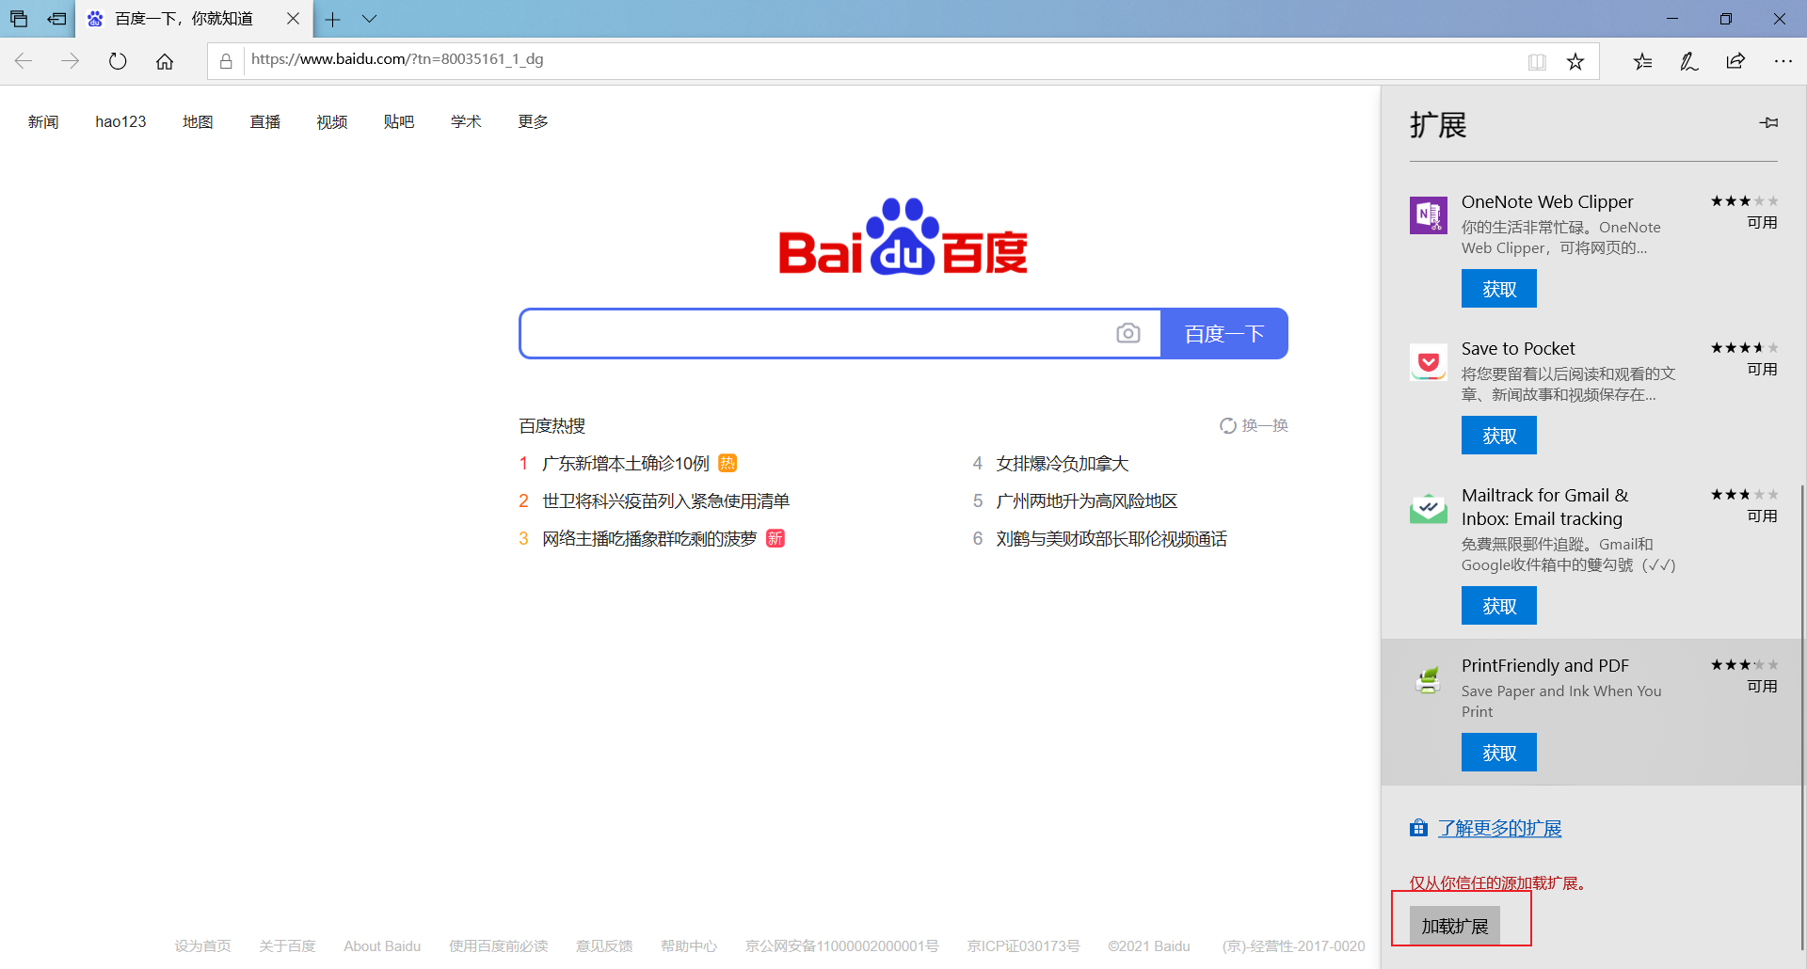The width and height of the screenshot is (1807, 969).
Task: Open hot search 广州两地升为高风险地区
Action: coord(1087,501)
